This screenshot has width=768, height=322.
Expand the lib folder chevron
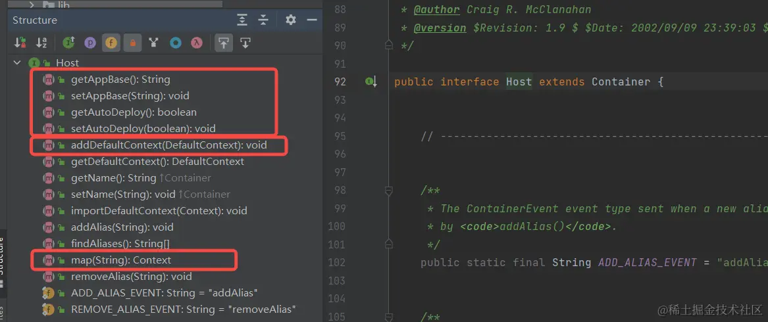pyautogui.click(x=32, y=5)
